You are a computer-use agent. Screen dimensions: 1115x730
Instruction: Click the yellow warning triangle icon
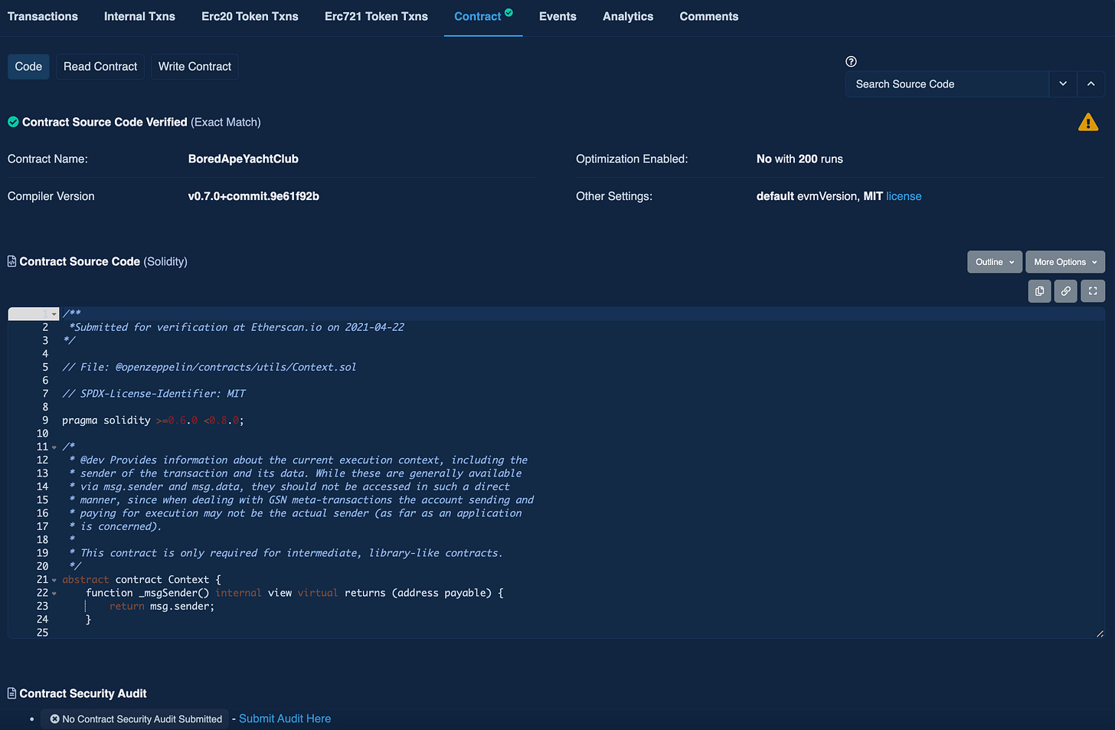click(1088, 122)
